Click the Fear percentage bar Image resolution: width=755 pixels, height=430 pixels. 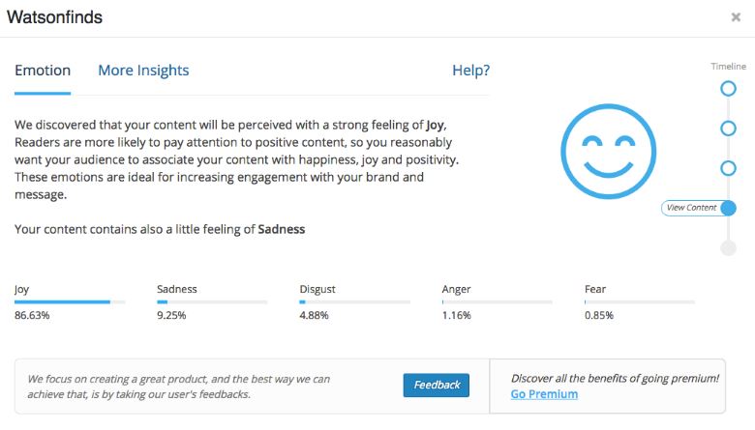[x=640, y=302]
